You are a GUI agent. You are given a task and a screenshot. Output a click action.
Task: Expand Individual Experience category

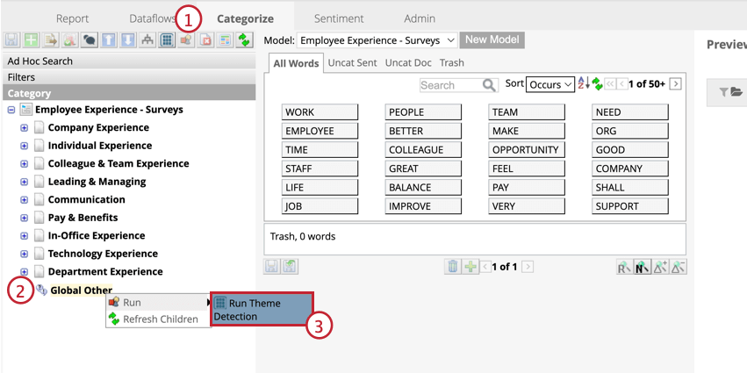click(x=24, y=146)
